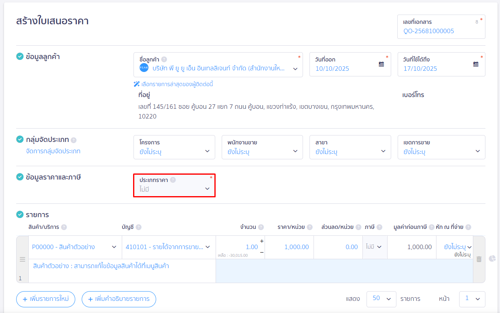Toggle the รายการ section check circle
The height and width of the screenshot is (313, 500).
click(20, 214)
